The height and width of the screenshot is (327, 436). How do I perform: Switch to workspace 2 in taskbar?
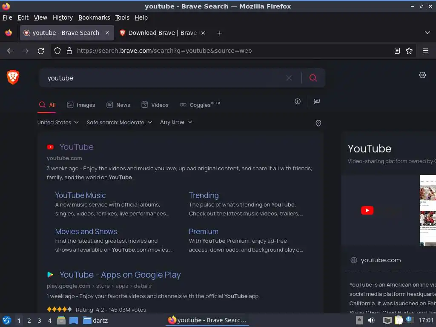tap(29, 321)
